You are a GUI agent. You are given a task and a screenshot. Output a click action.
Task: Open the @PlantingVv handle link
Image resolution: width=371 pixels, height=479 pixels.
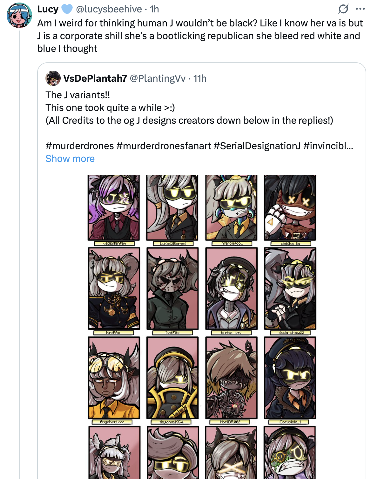tap(158, 78)
